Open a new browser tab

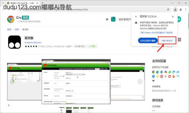(x=42, y=3)
